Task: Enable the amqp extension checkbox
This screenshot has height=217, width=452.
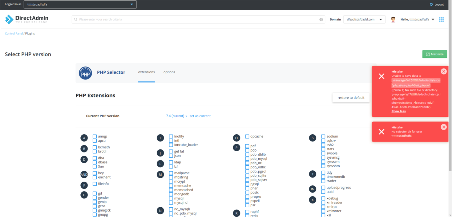Action: (x=95, y=137)
